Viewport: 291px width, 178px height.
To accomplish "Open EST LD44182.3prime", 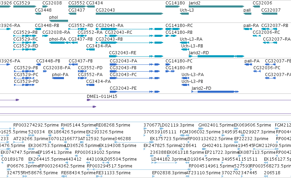I will coord(169,159).
